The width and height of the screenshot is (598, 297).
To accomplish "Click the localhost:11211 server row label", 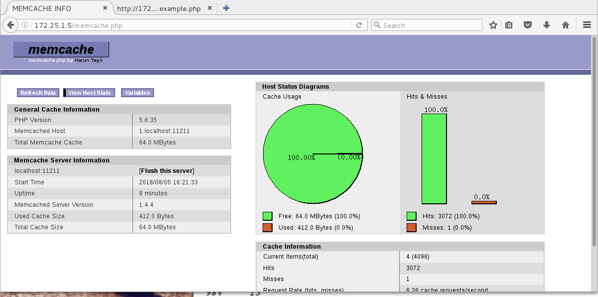I will point(37,171).
